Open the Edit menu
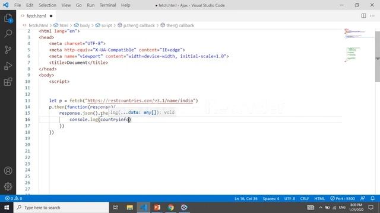Screen dimensions: 380x213 [30, 5]
